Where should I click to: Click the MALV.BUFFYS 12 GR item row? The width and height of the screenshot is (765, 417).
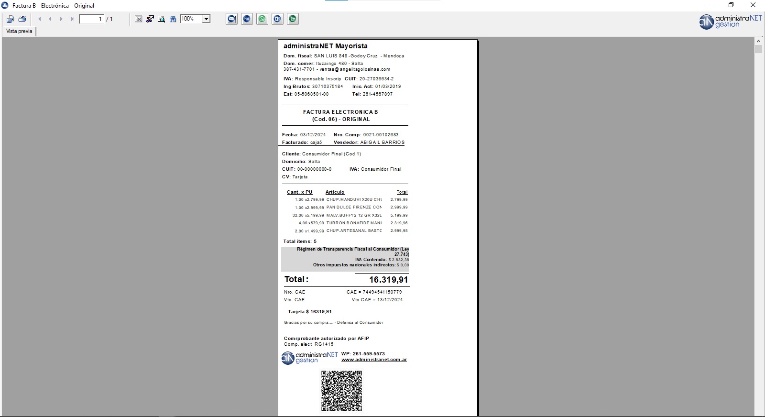point(351,215)
